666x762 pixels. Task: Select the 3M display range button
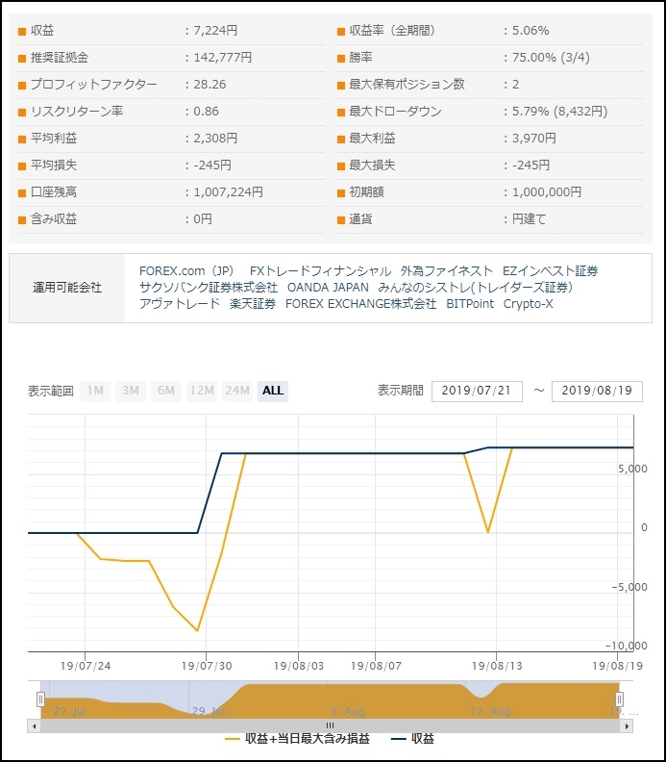(x=131, y=391)
